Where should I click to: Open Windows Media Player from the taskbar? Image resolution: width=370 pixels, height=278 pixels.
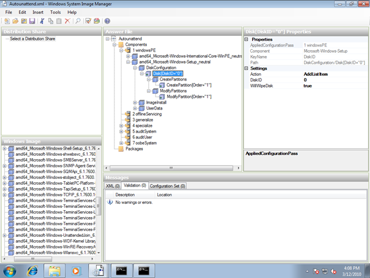(x=76, y=271)
